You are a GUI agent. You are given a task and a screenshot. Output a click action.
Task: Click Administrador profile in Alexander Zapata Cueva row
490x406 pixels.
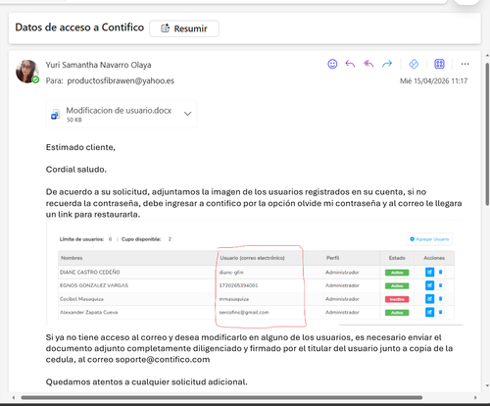point(342,312)
